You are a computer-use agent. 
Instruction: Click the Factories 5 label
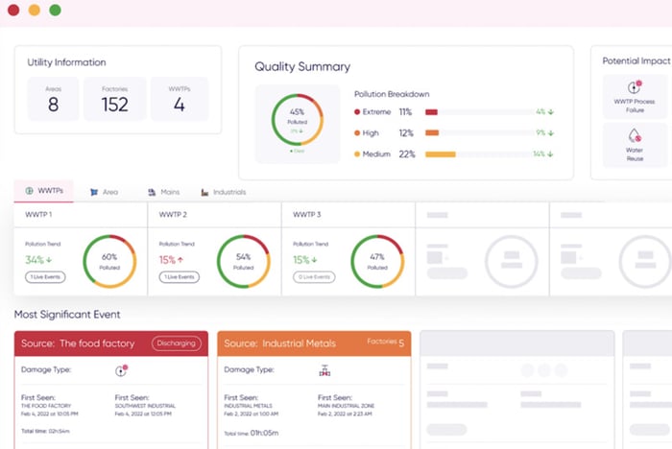(x=385, y=342)
